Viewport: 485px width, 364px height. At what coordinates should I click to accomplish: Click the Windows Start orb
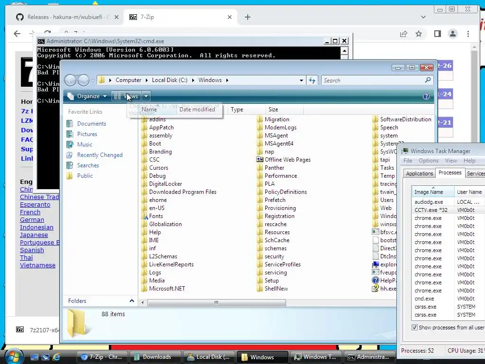(x=13, y=356)
